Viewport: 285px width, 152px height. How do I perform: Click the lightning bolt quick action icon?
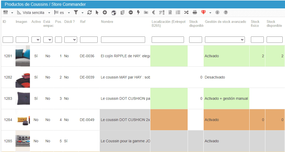tap(138, 13)
